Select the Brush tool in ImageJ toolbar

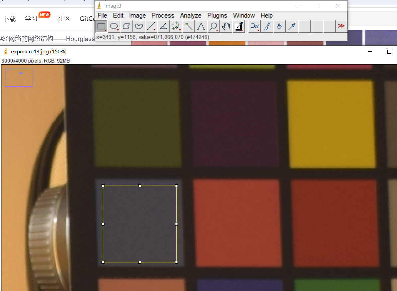pyautogui.click(x=267, y=26)
